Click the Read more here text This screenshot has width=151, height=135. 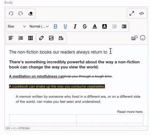click(130, 112)
